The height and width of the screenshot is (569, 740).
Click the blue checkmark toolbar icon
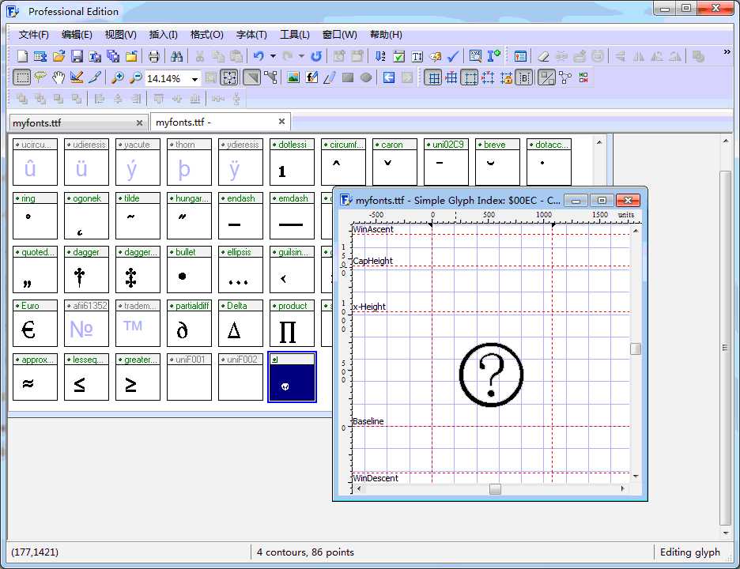point(453,57)
